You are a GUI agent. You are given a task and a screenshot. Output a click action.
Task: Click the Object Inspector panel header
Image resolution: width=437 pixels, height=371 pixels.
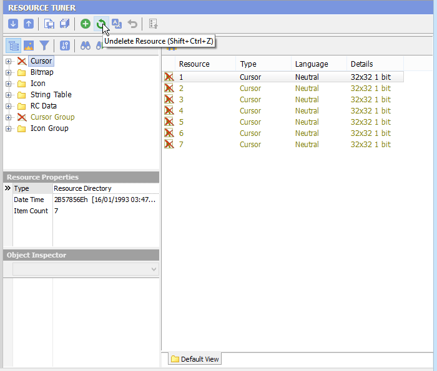click(81, 255)
